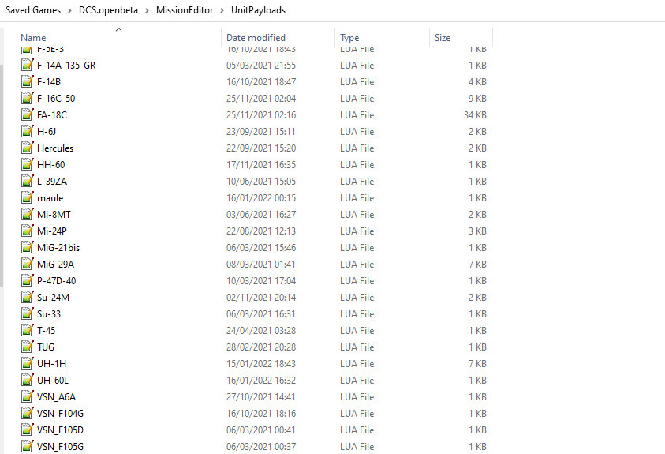665x454 pixels.
Task: Navigate to DCS.openbeta breadcrumb folder
Action: click(x=108, y=10)
